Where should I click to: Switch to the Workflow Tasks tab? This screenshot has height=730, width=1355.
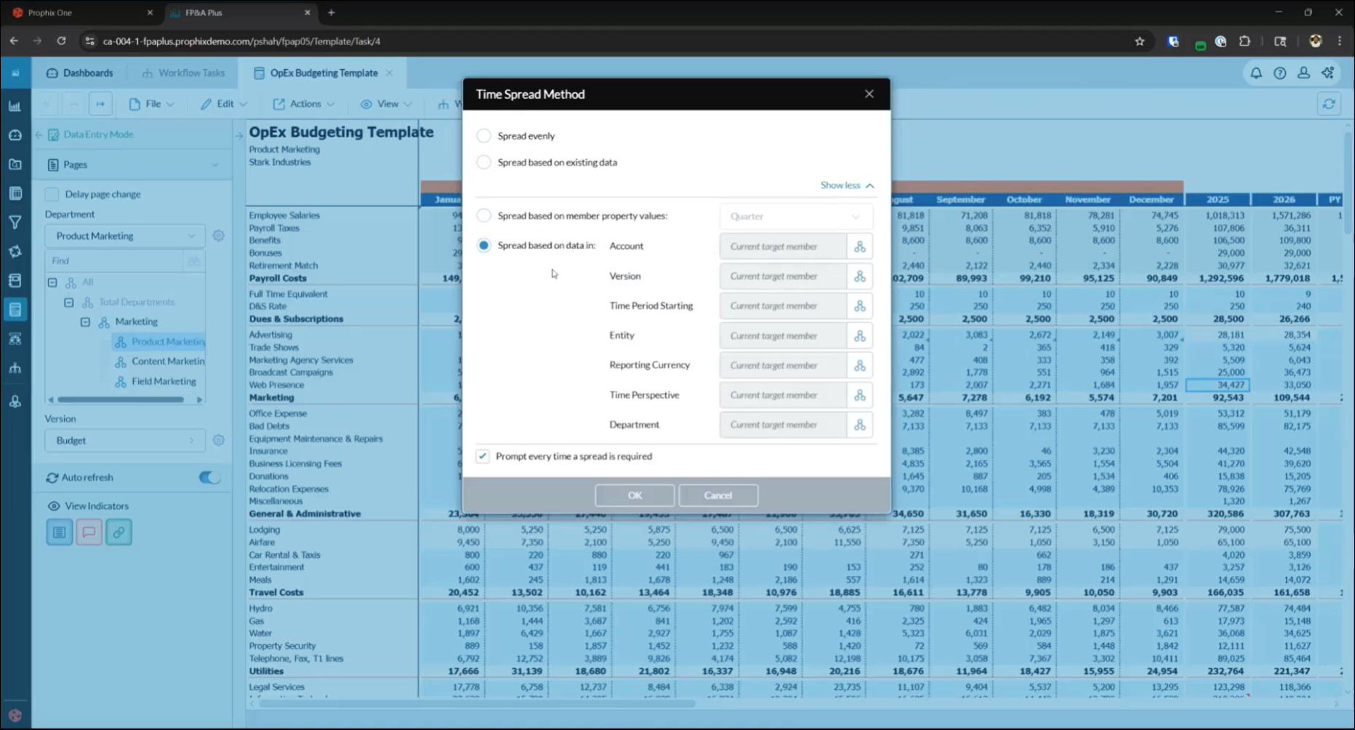point(184,73)
